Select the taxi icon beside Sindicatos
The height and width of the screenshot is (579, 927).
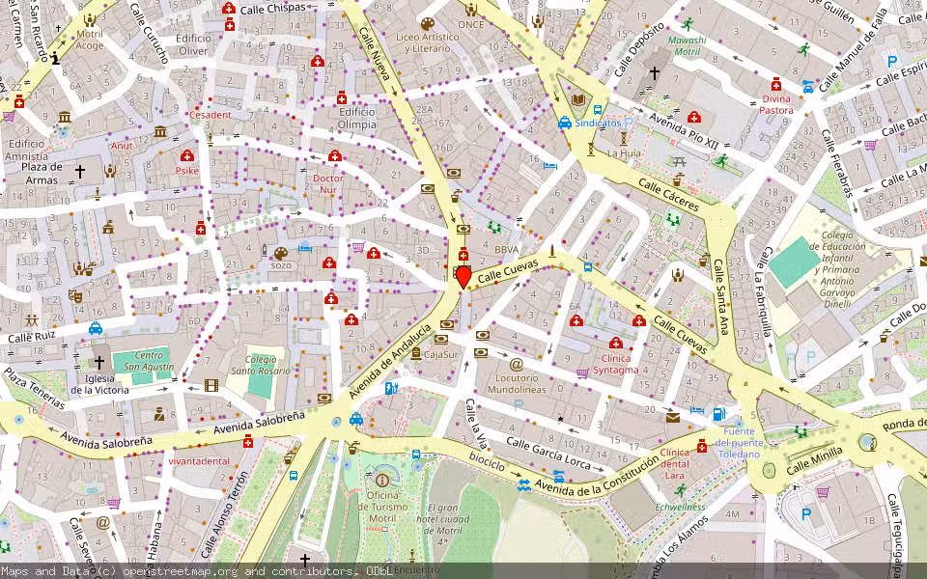(x=565, y=123)
